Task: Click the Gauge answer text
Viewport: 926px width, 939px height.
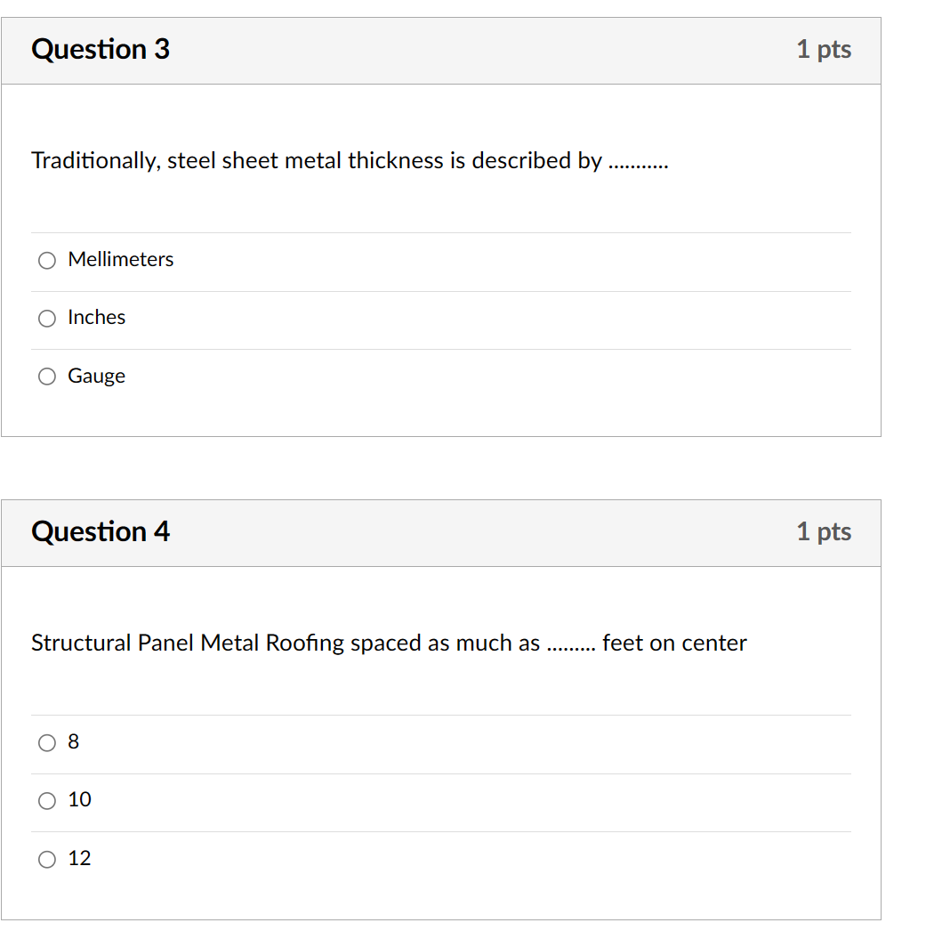Action: [95, 376]
